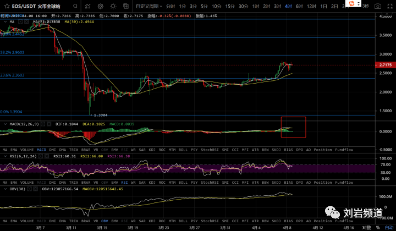Select Position in bottom OBV panel row

tap(323, 221)
